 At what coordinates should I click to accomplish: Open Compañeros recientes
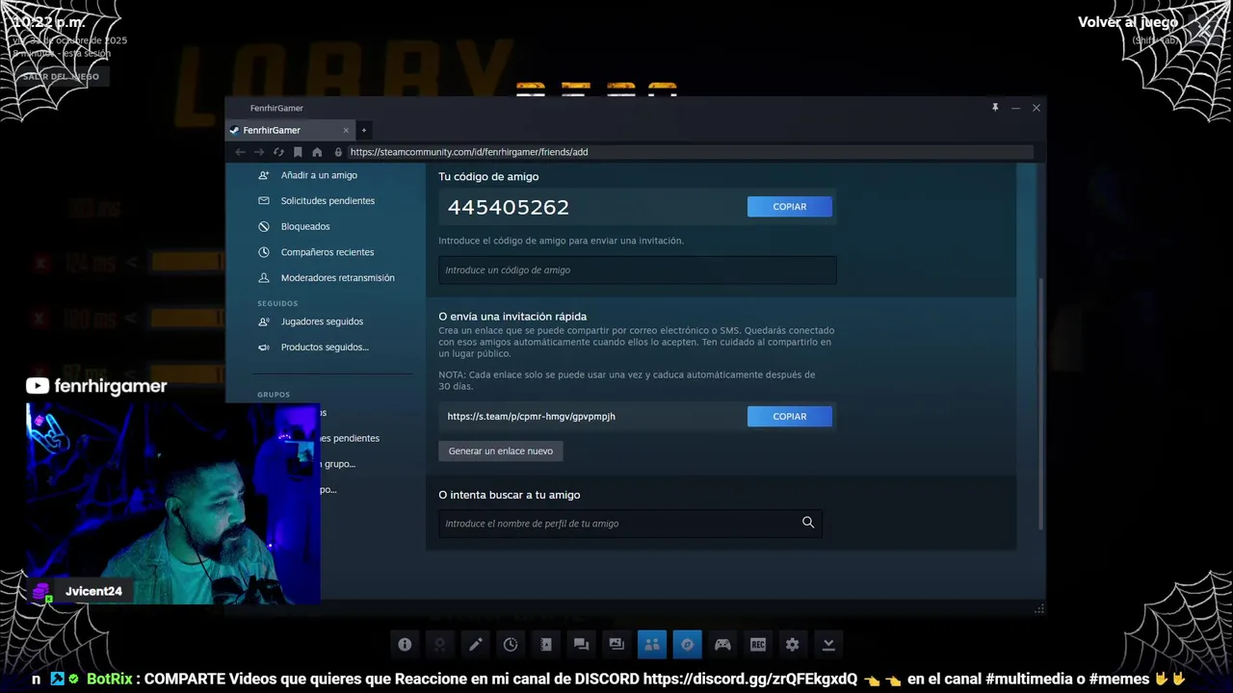coord(328,252)
